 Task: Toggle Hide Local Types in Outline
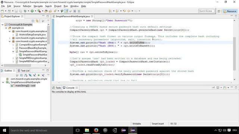(x=43, y=75)
